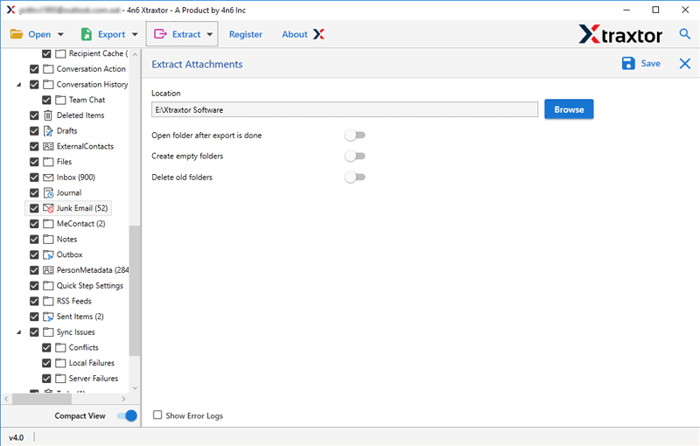The width and height of the screenshot is (700, 446).
Task: Open the Export menu dropdown arrow
Action: 135,34
